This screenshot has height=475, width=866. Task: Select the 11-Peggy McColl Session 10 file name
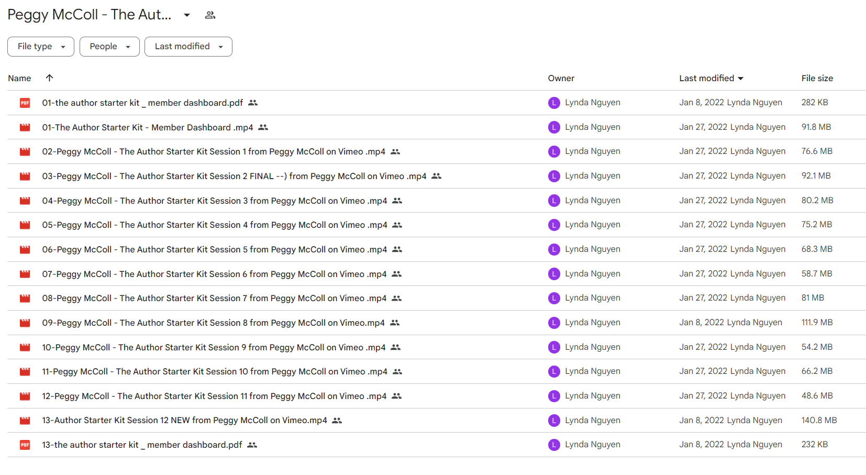[215, 372]
